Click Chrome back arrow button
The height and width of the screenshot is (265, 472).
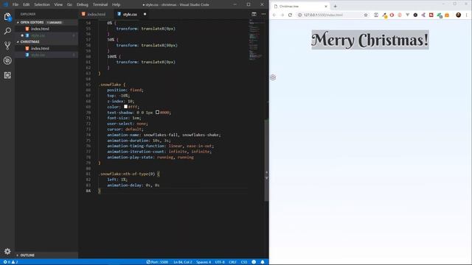[274, 15]
